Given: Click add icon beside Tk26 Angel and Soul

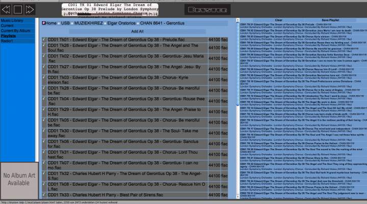Looking at the screenshot, I should pyautogui.click(x=44, y=45).
